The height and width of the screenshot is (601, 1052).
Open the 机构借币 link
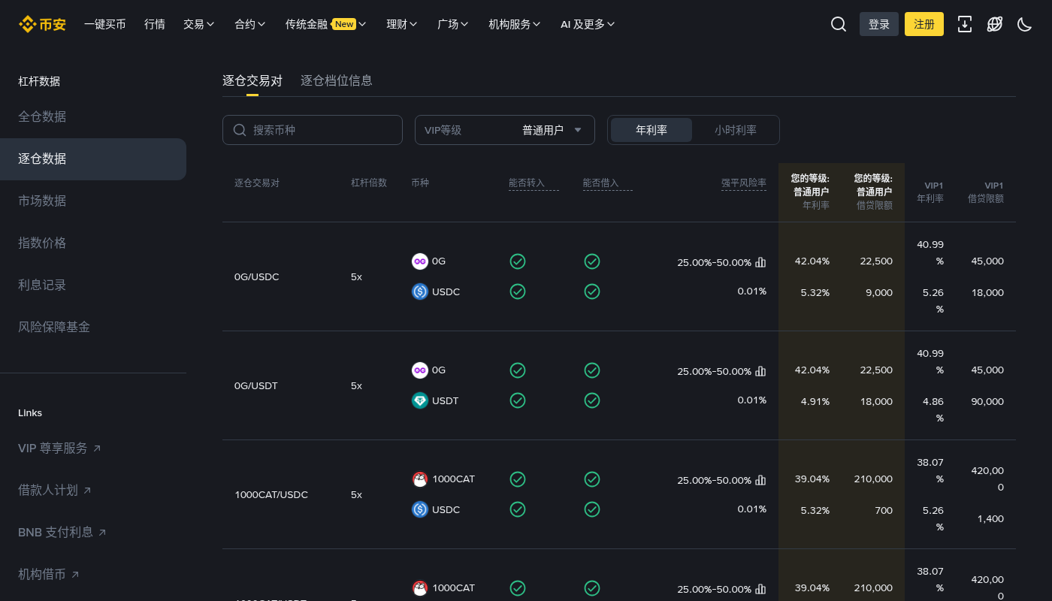click(49, 575)
